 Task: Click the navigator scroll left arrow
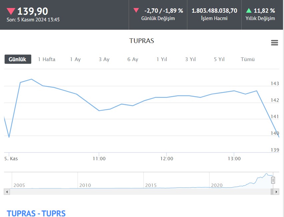(7, 192)
